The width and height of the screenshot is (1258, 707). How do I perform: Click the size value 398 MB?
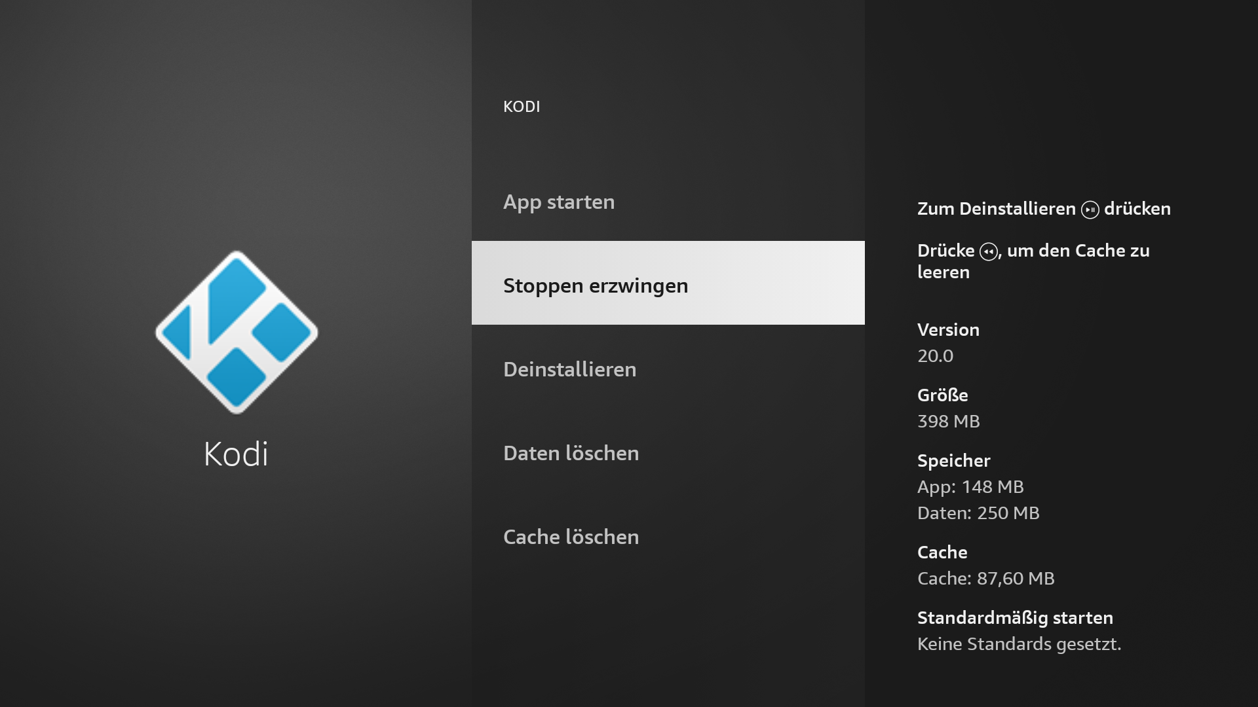948,421
